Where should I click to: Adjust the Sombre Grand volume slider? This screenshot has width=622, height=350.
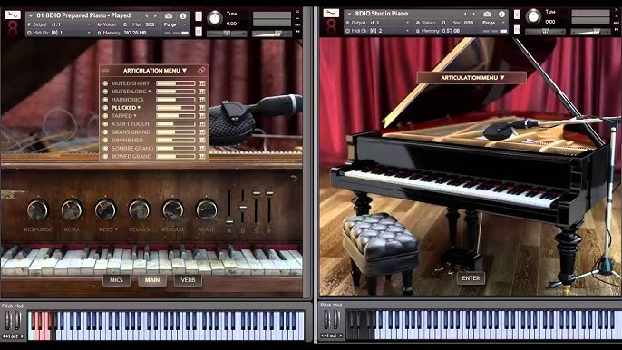[175, 148]
